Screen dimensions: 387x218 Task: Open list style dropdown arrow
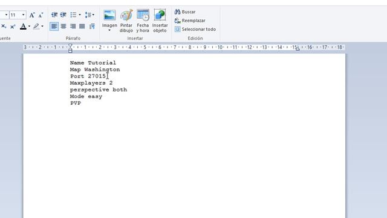80,15
